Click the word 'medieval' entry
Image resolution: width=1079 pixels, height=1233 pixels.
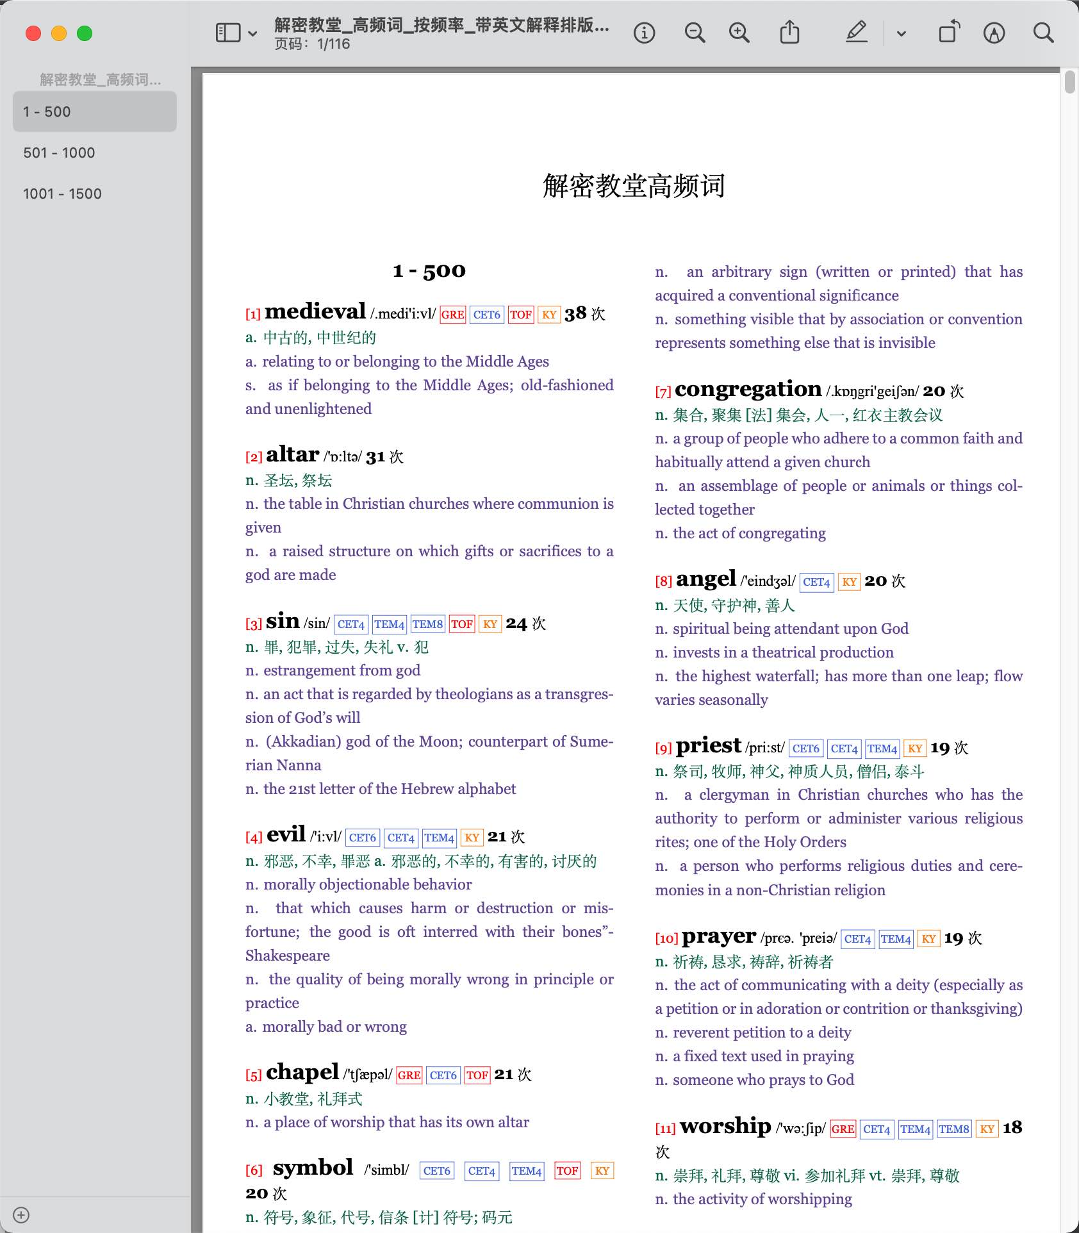click(315, 311)
